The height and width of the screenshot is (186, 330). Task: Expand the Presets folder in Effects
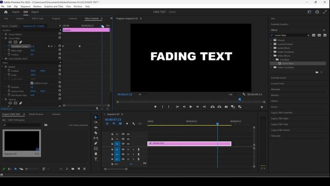click(x=271, y=40)
